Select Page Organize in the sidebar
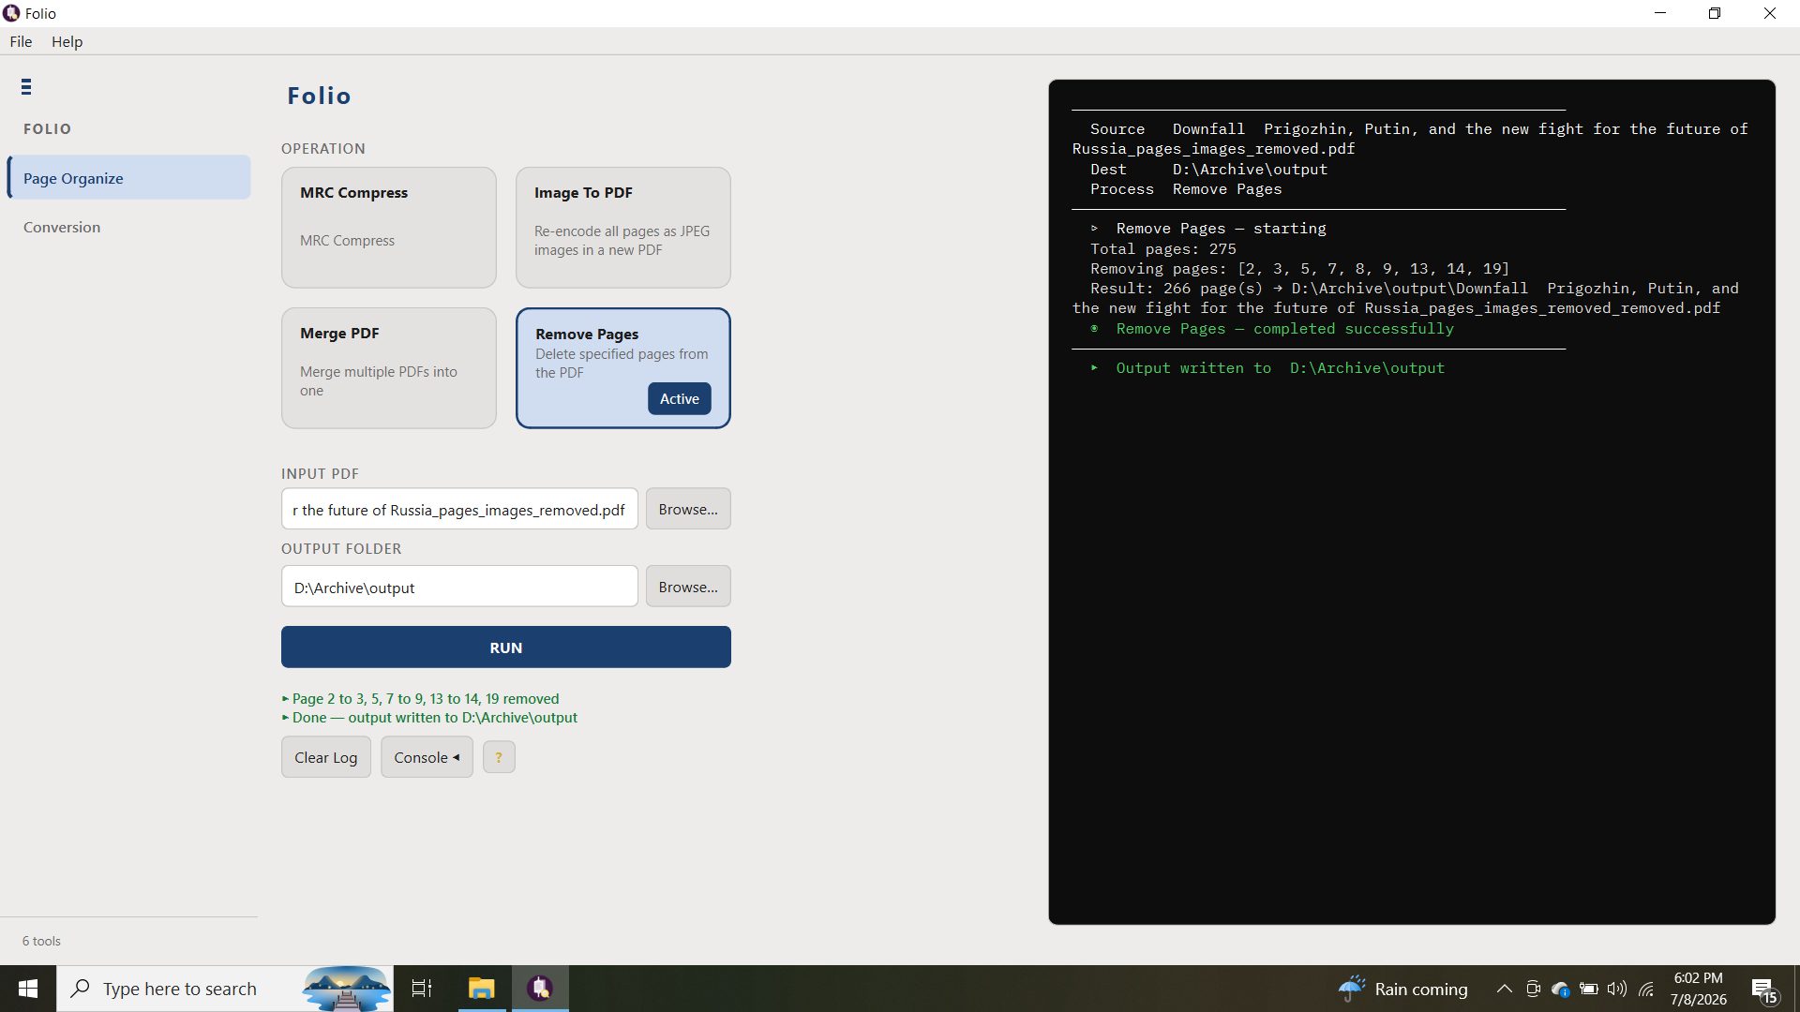Screen dimensions: 1800x1012 pos(129,178)
